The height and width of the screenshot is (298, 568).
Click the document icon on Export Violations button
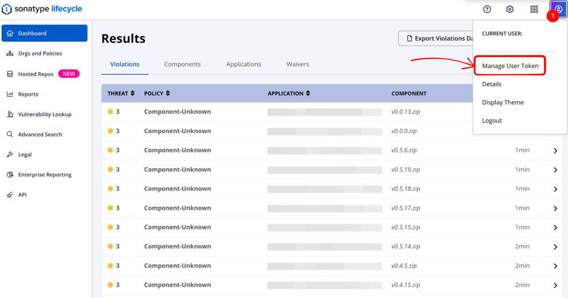(x=409, y=38)
